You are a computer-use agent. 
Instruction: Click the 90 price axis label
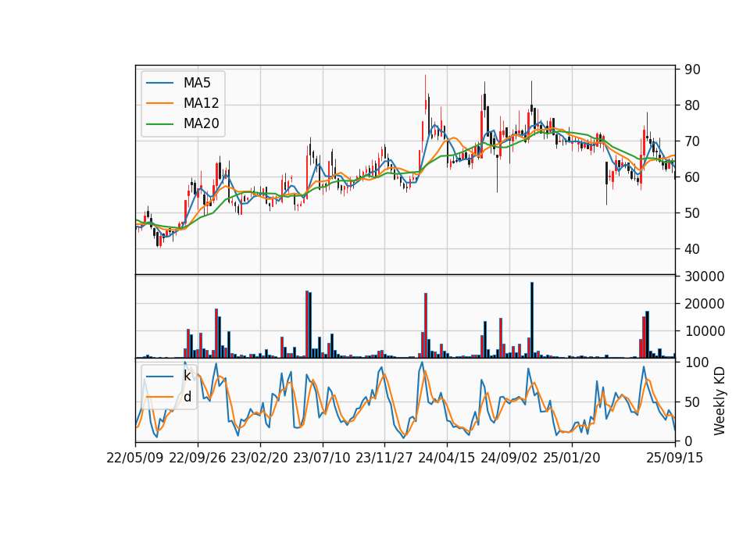[692, 70]
